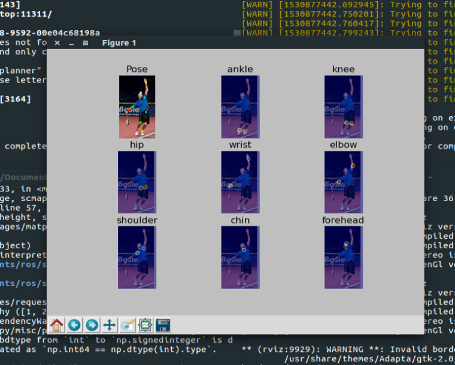455x365 pixels.
Task: Go forward to the next view
Action: tap(92, 325)
